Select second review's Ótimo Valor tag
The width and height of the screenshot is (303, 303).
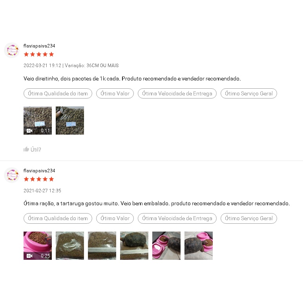click(115, 218)
